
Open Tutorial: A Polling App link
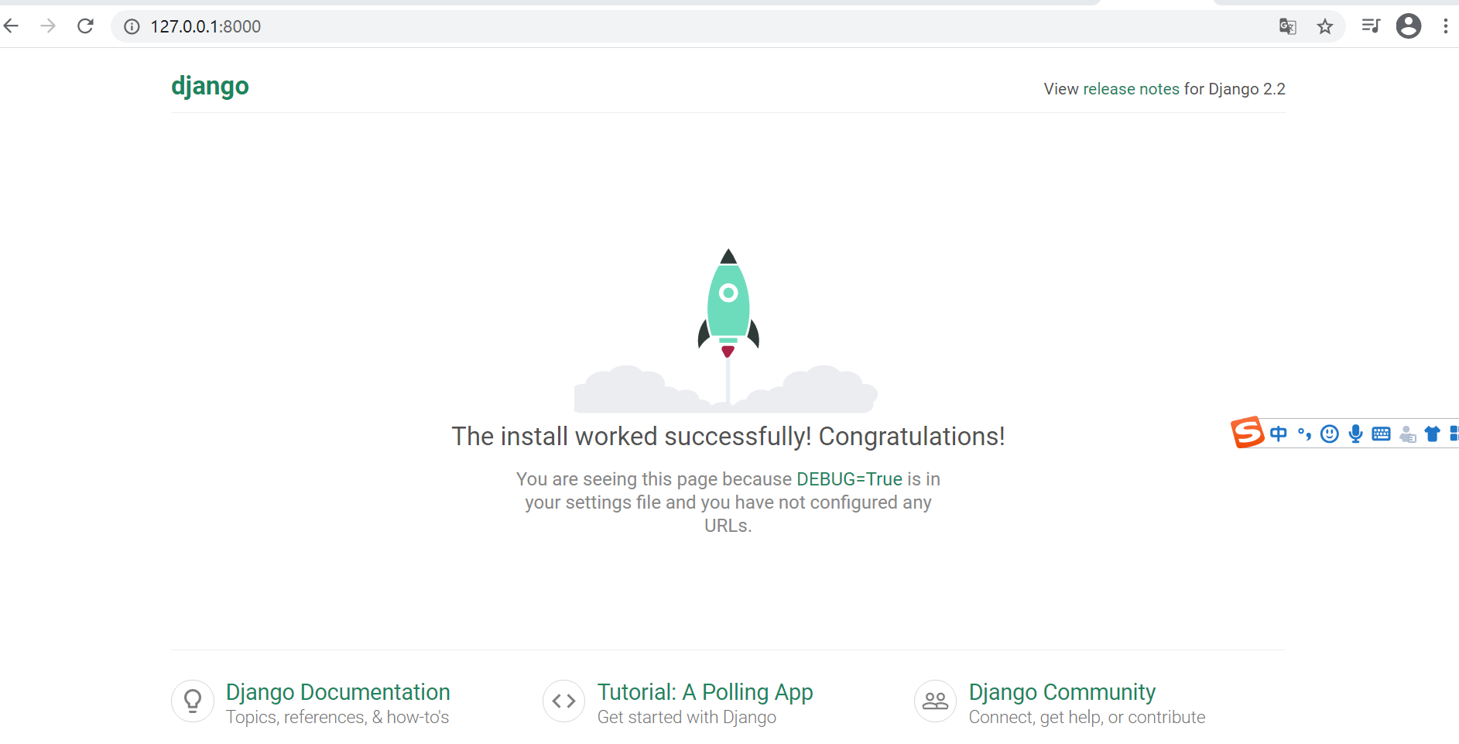click(x=705, y=692)
